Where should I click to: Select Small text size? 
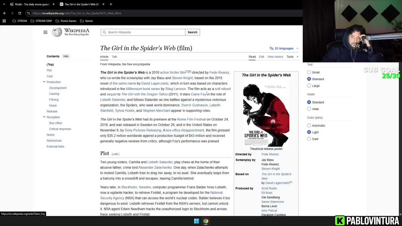tap(309, 72)
